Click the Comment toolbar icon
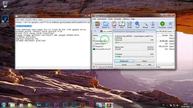Image resolution: width=193 pixels, height=108 pixels. coord(170,25)
